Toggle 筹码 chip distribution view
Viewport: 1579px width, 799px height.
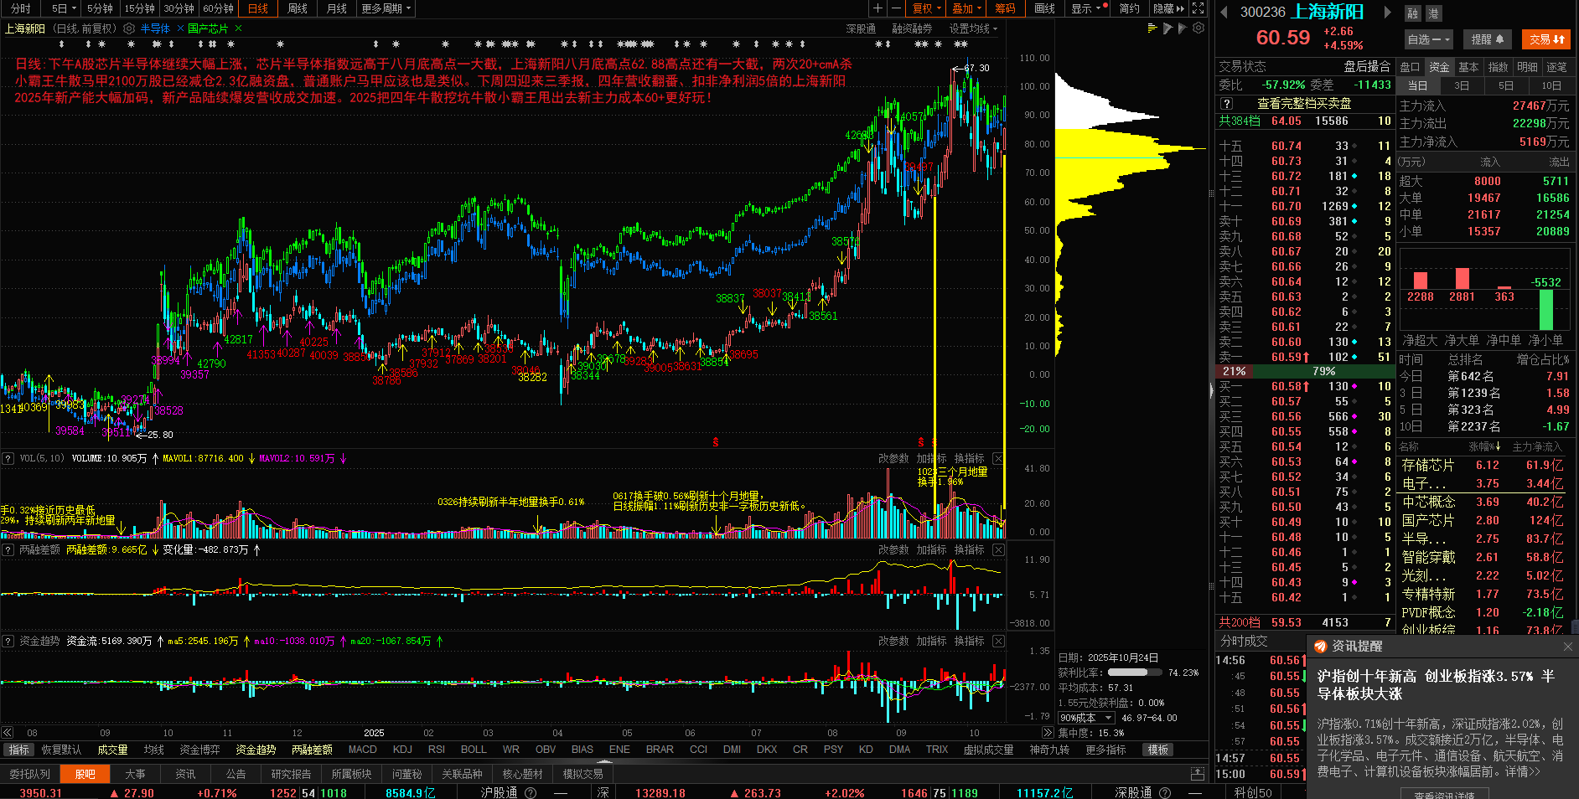[x=1005, y=8]
